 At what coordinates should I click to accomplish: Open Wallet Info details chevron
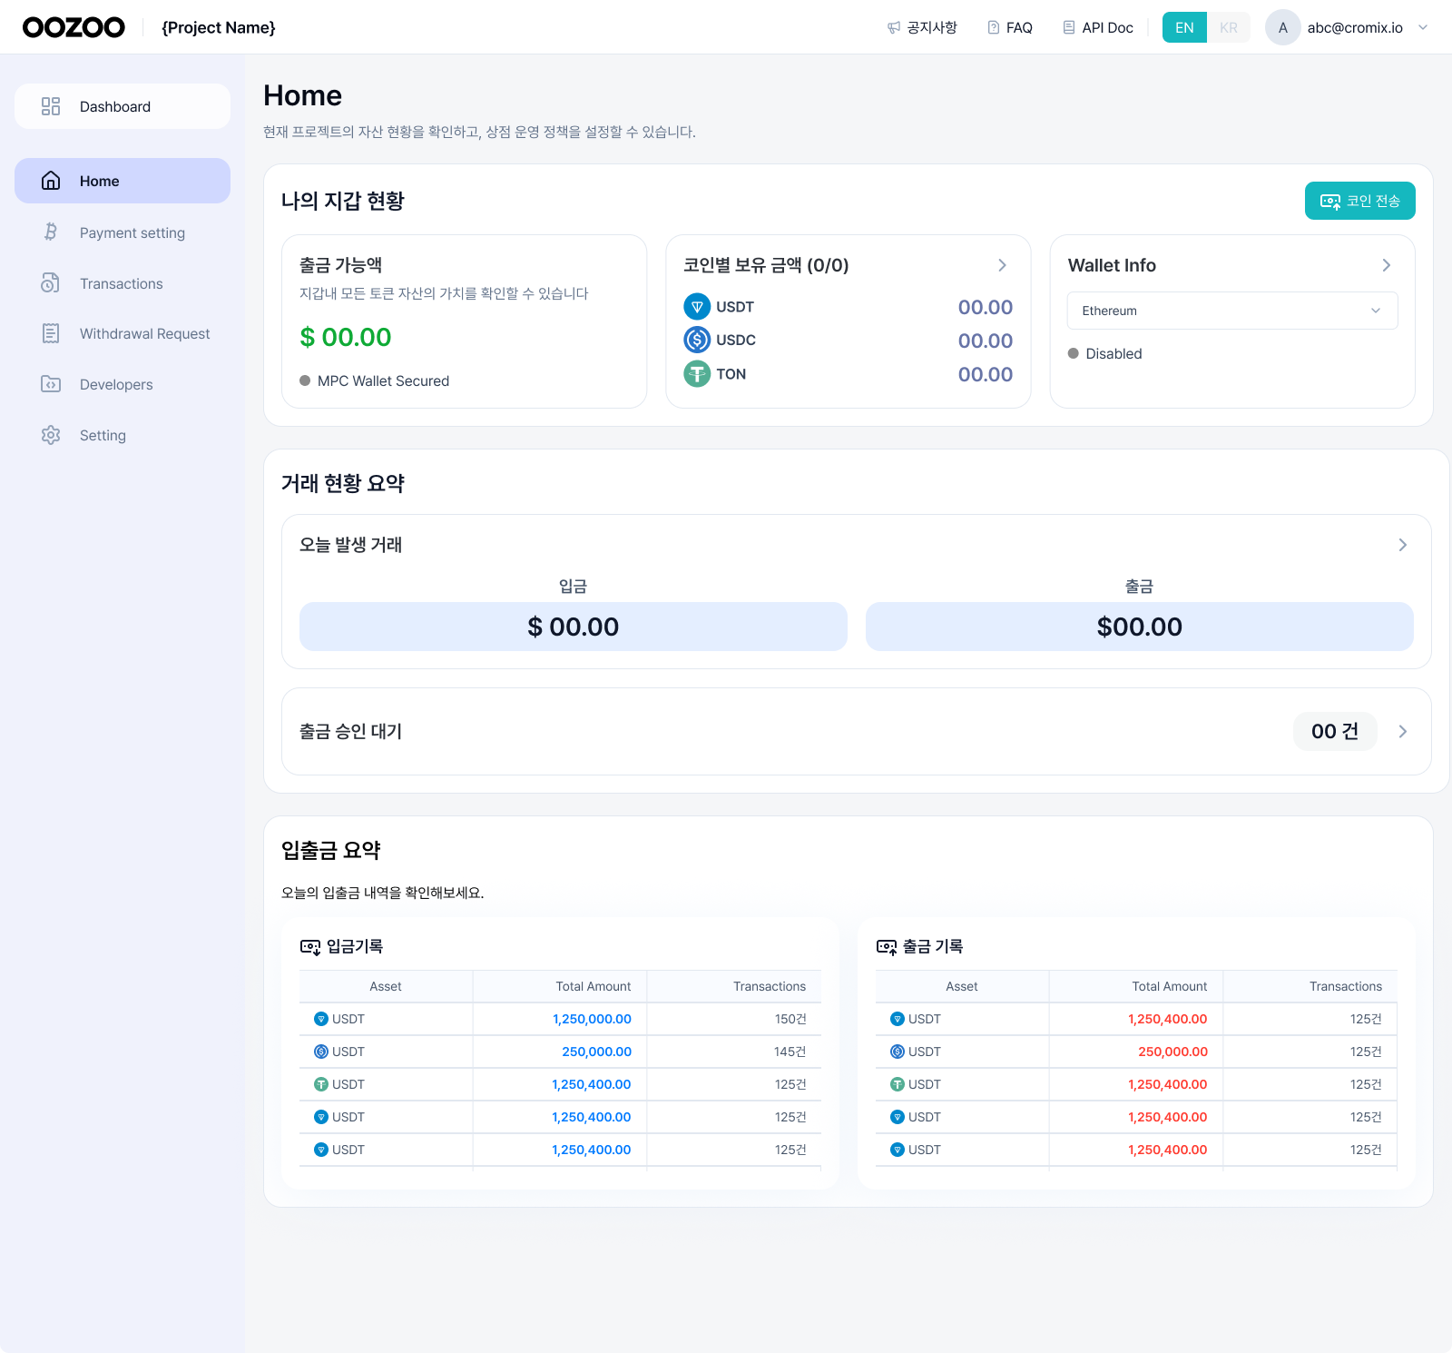[x=1387, y=265]
